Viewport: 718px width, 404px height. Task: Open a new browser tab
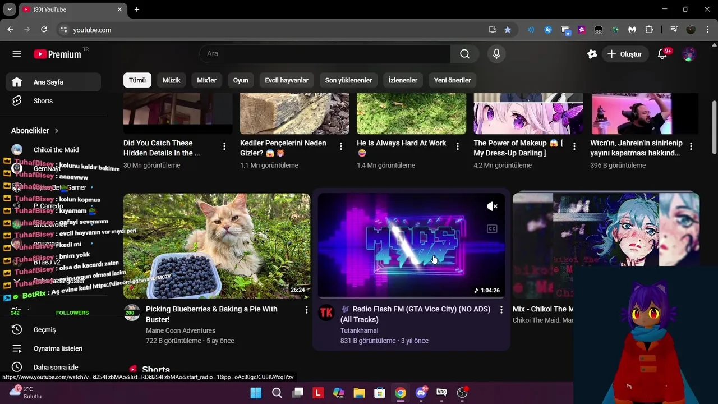coord(137,10)
